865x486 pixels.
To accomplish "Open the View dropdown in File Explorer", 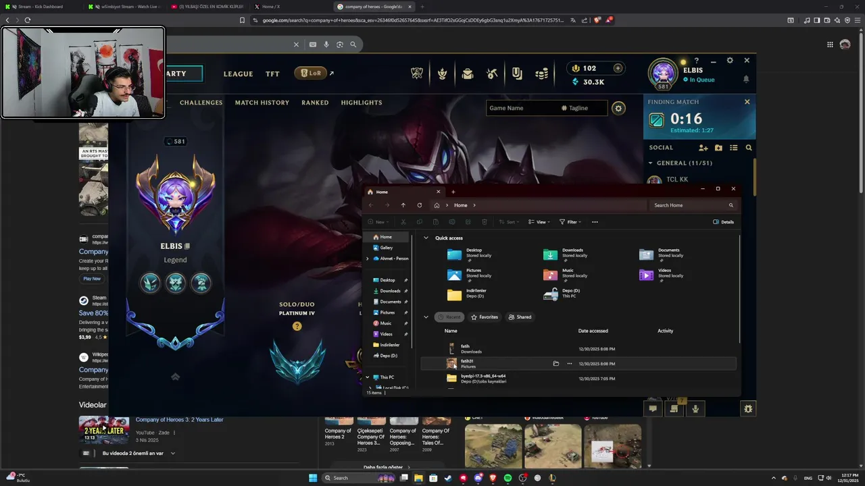I will click(539, 222).
